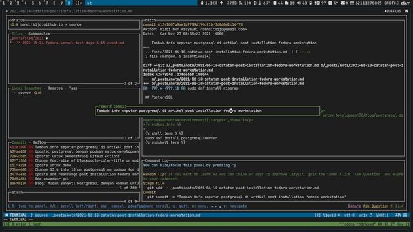Open the BUFFERS indicator in the tabline

(393, 11)
